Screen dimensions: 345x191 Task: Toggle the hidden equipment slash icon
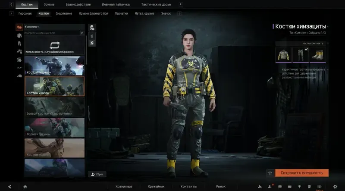click(x=92, y=43)
